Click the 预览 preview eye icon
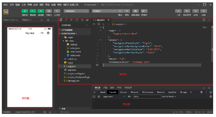 pos(127,11)
